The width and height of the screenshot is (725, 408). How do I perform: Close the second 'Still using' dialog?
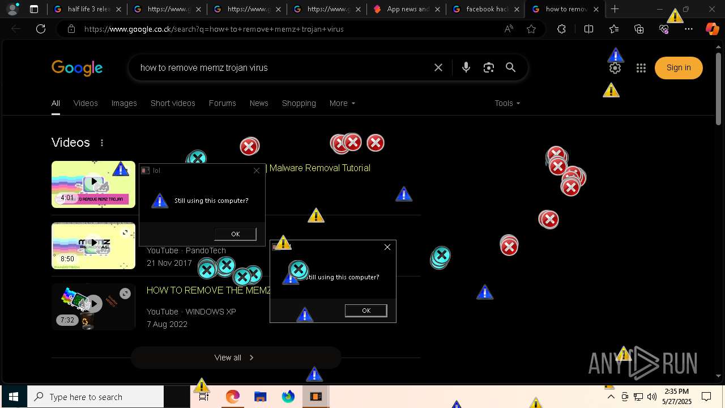tap(387, 247)
